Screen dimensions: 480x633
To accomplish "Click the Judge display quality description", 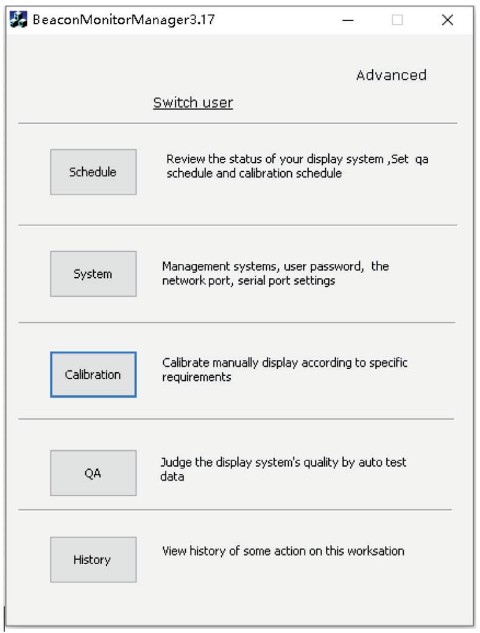I will click(x=283, y=469).
